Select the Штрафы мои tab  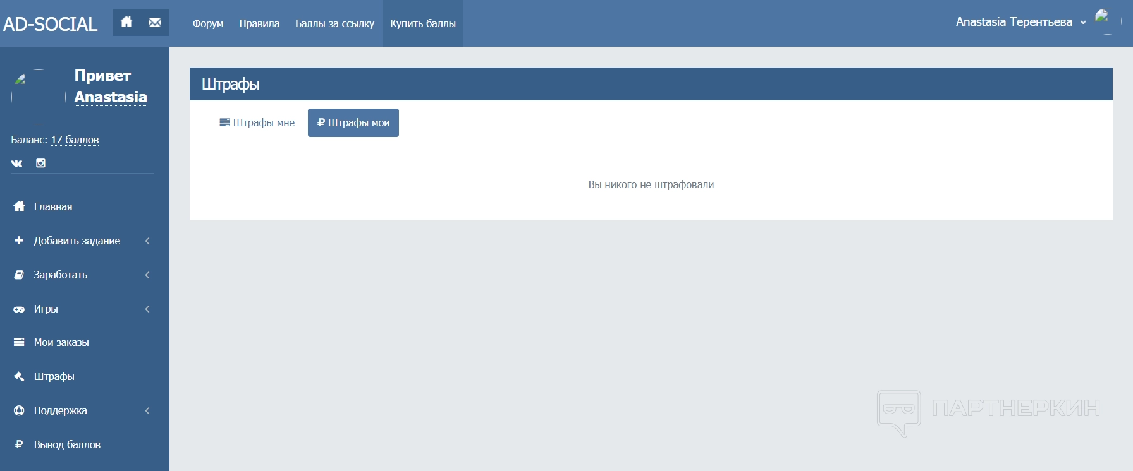click(x=353, y=122)
